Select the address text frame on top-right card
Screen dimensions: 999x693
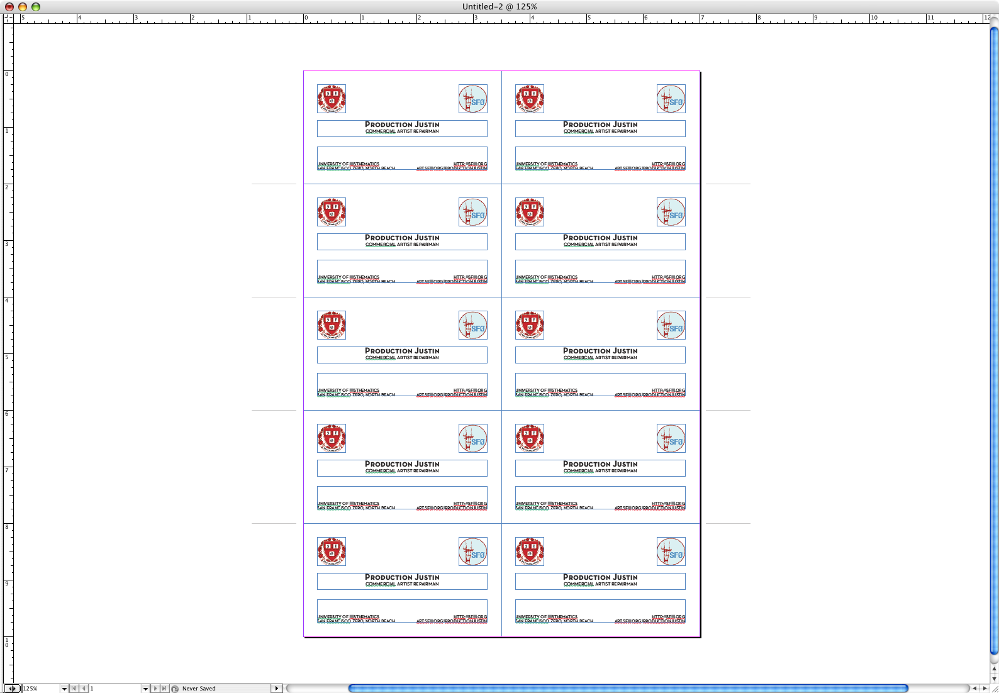click(x=600, y=158)
